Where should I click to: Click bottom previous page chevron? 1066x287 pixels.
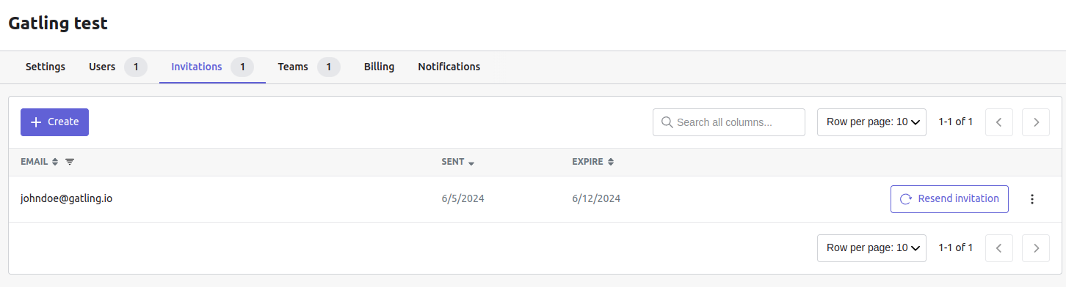pyautogui.click(x=998, y=248)
